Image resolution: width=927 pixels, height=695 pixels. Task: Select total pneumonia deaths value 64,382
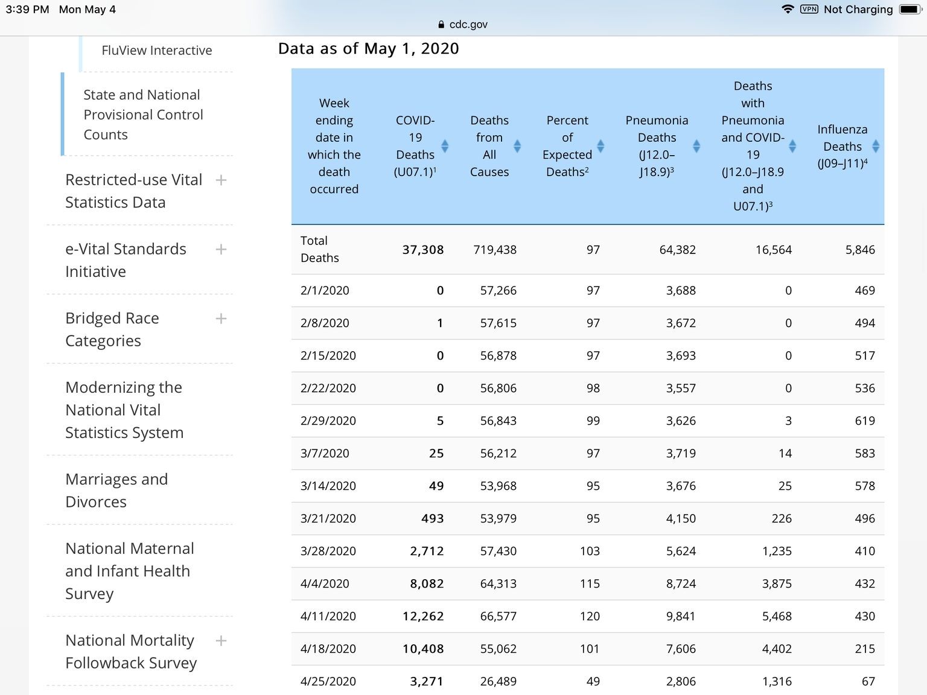677,250
